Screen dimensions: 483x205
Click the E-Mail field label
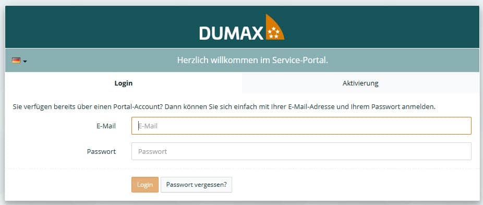pyautogui.click(x=106, y=126)
